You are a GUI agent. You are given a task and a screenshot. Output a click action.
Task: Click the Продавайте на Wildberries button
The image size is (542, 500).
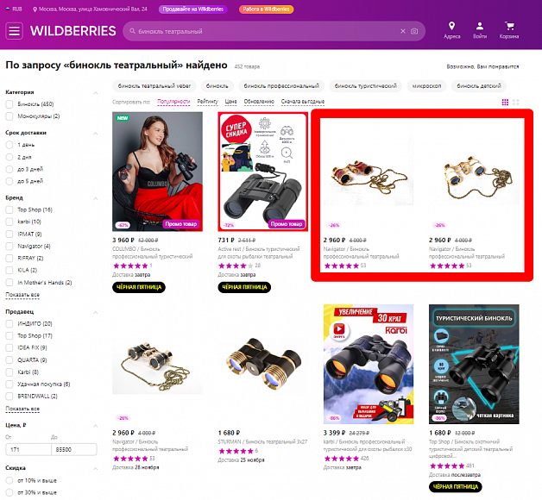(192, 9)
